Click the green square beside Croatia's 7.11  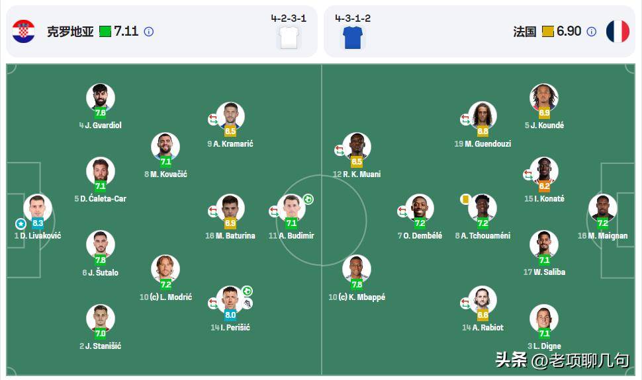[x=105, y=32]
